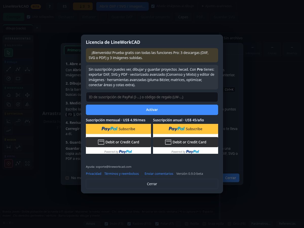Uncheck the Unir solapados checkbox
Image resolution: width=304 pixels, height=228 pixels.
[28, 17]
